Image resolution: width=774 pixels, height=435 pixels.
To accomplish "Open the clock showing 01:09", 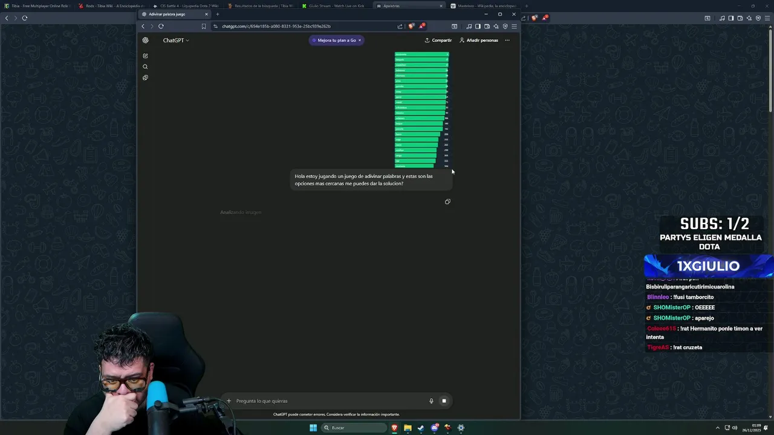I will (x=753, y=428).
